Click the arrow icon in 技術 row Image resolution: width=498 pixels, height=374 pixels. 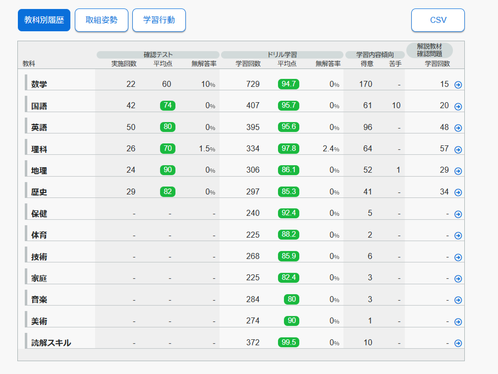coord(458,257)
